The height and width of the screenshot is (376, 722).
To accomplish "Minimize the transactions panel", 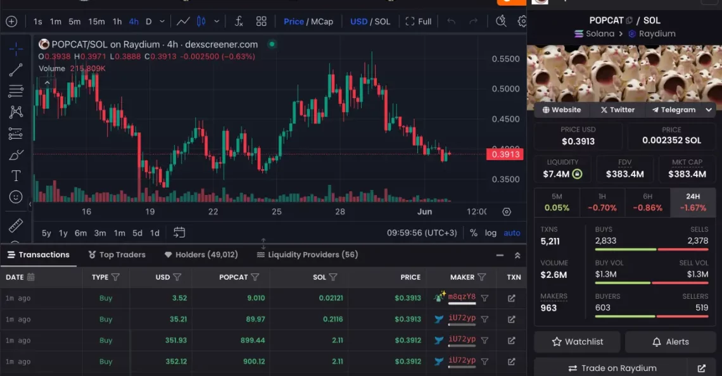I will (x=500, y=255).
